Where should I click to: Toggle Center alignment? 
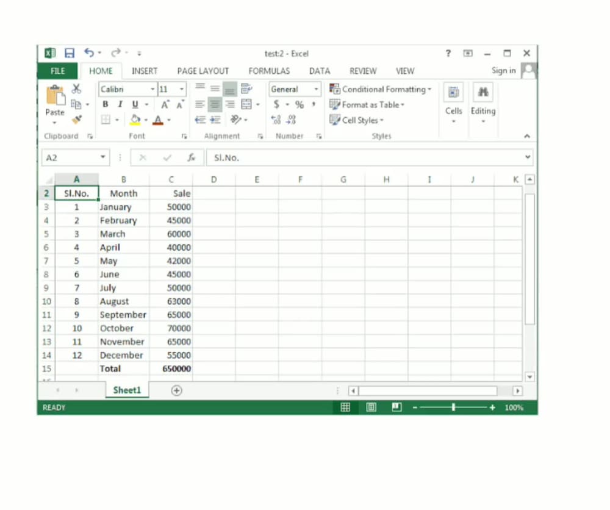(215, 104)
